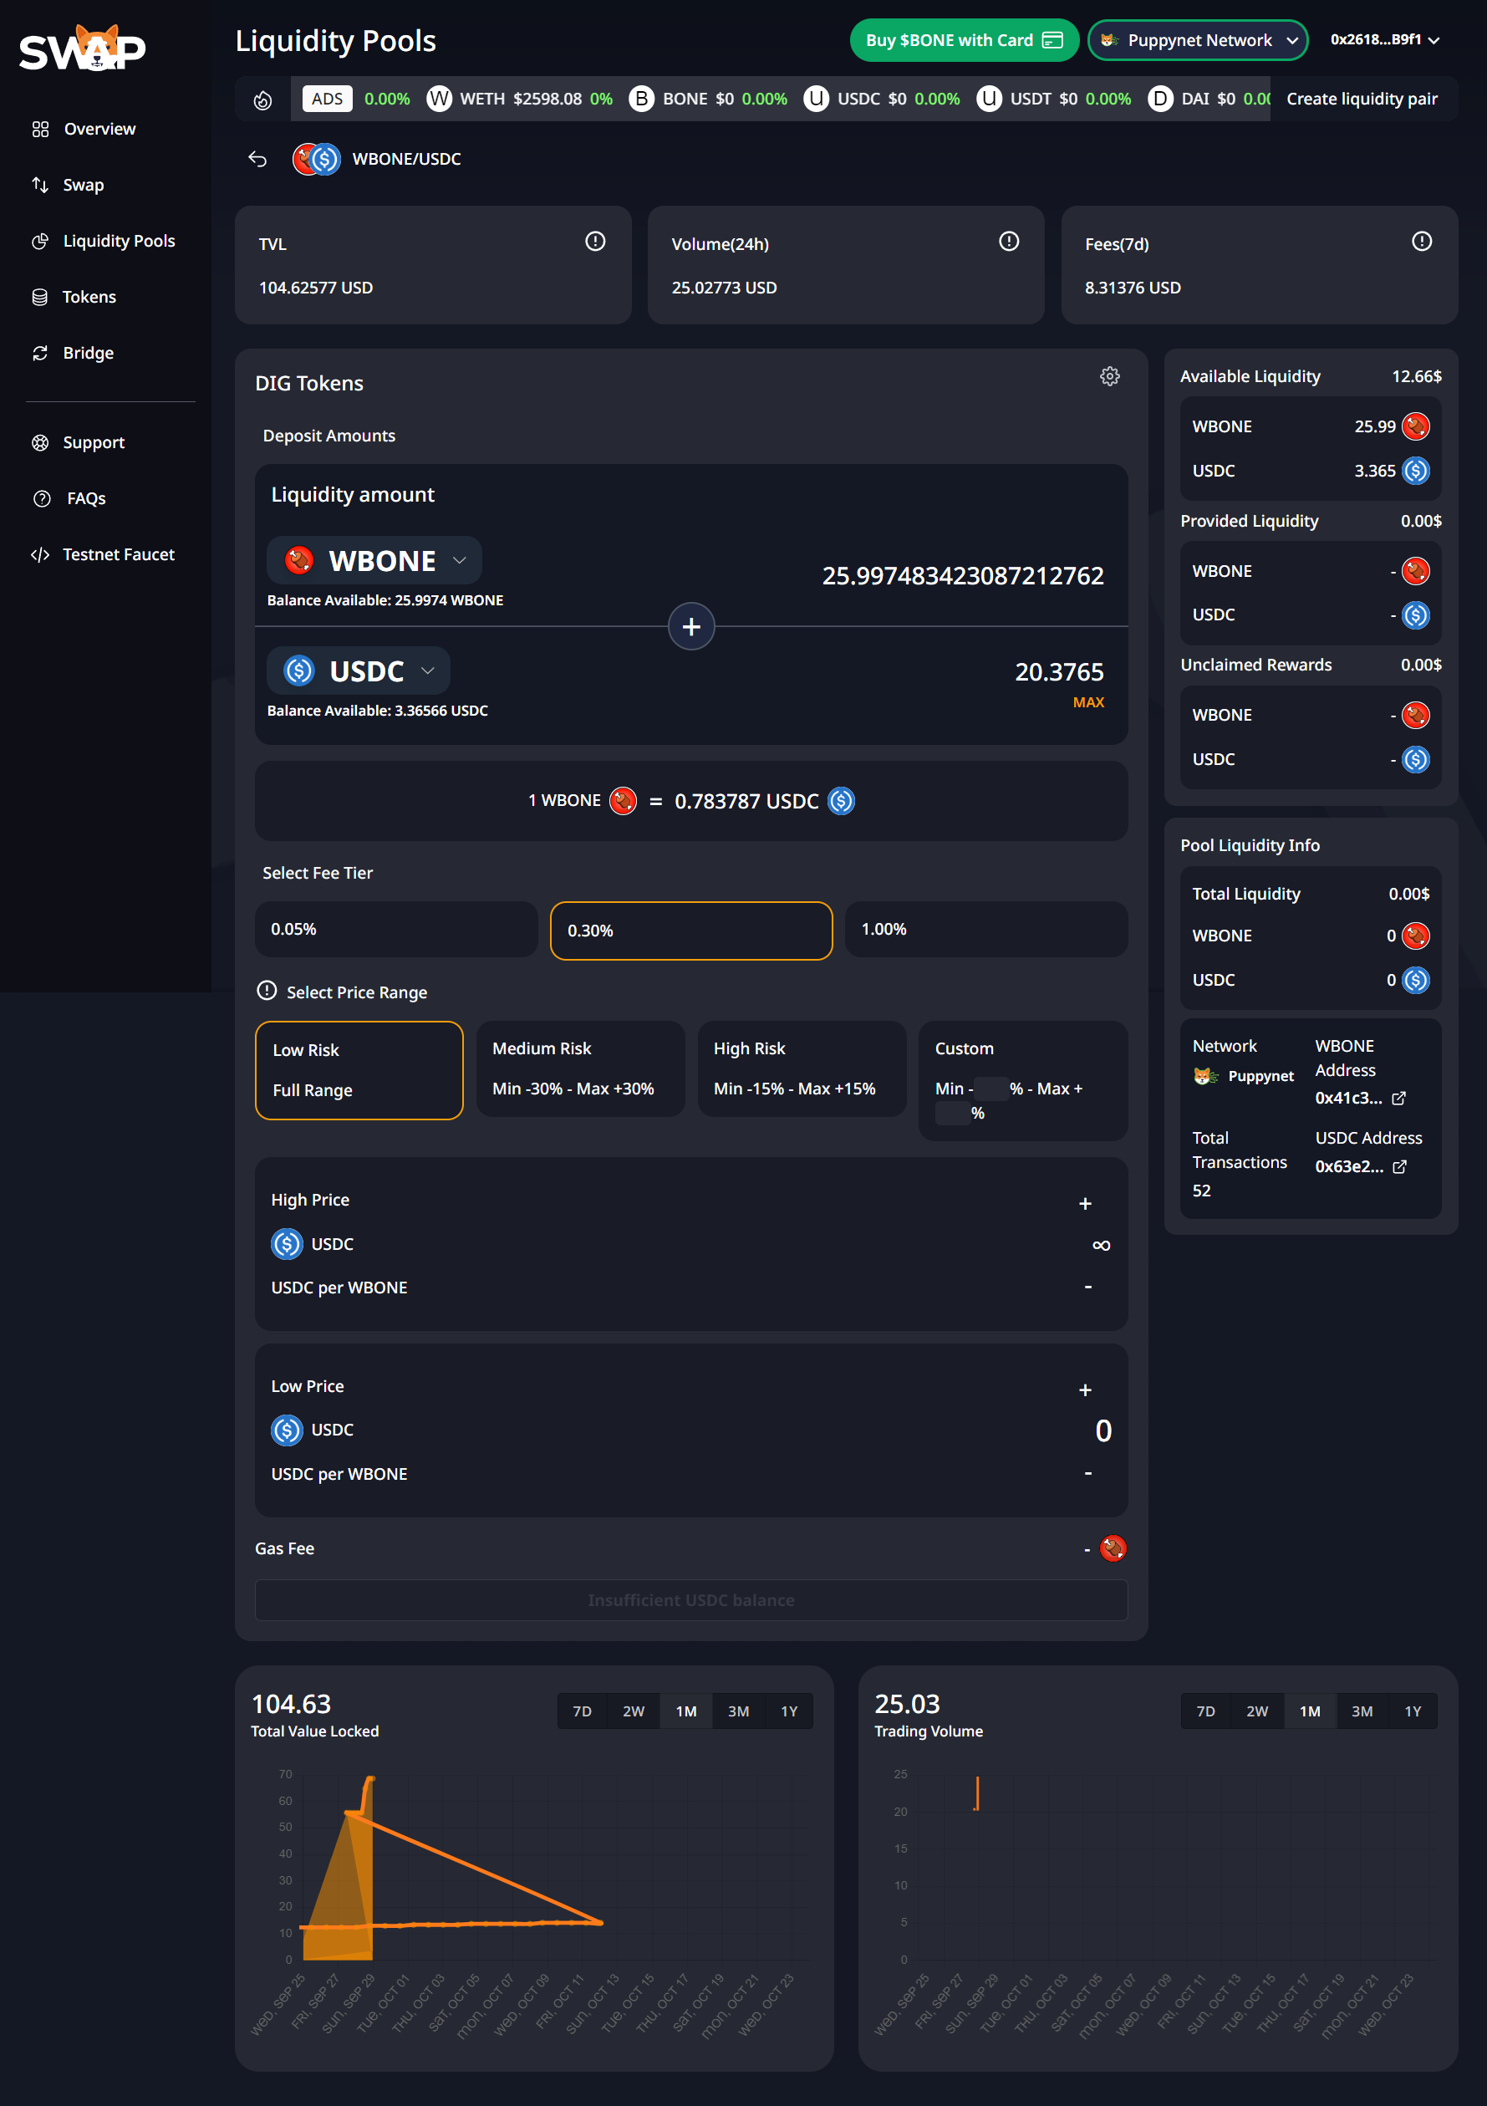The width and height of the screenshot is (1487, 2106).
Task: Choose Medium Risk price range
Action: (580, 1068)
